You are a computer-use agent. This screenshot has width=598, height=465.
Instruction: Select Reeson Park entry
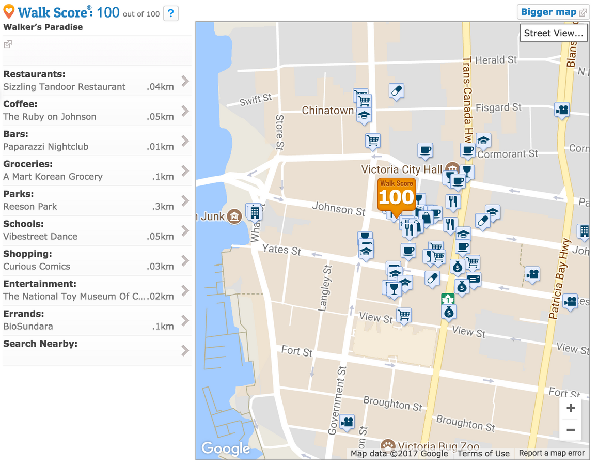click(x=30, y=207)
